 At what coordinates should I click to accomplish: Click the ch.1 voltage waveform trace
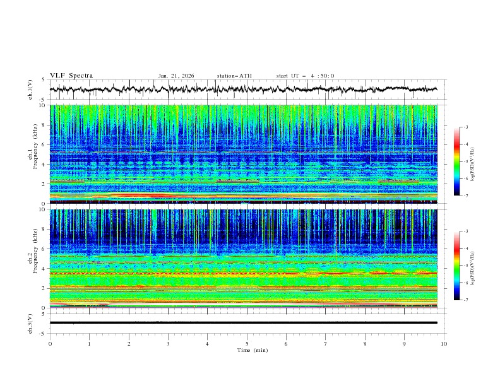click(243, 89)
